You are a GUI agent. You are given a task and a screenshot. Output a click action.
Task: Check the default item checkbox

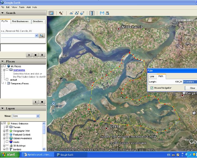point(7,79)
